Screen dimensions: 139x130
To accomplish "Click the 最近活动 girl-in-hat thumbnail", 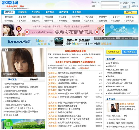I will 113,108.
